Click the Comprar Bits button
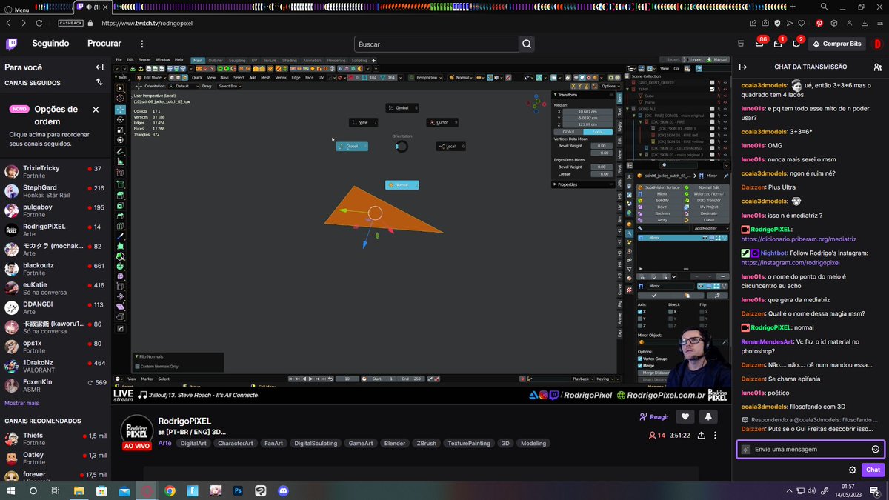Image resolution: width=889 pixels, height=500 pixels. pyautogui.click(x=837, y=44)
